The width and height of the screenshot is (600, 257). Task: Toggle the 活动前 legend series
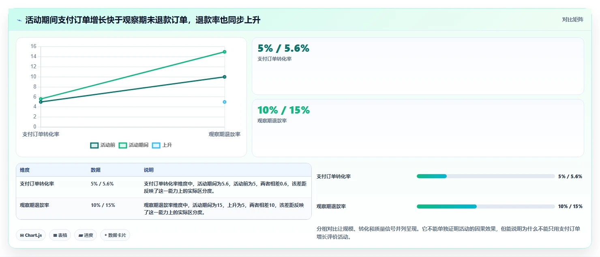pos(103,145)
